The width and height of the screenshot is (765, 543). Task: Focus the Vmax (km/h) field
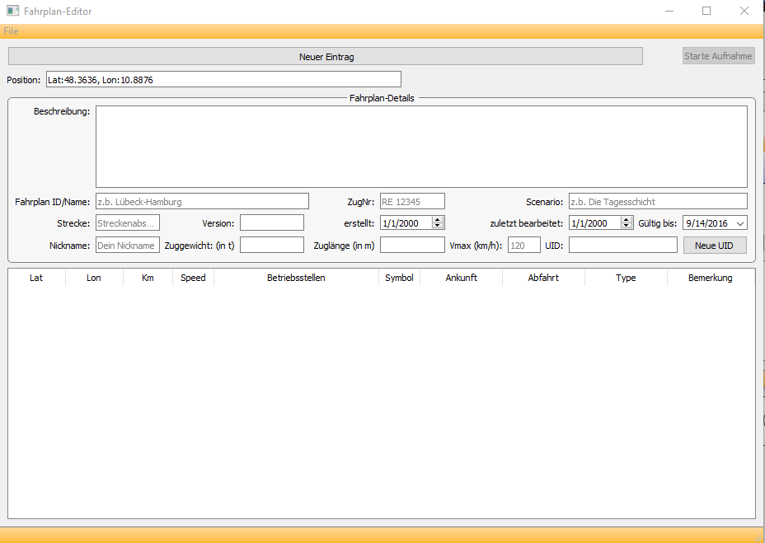coord(524,245)
